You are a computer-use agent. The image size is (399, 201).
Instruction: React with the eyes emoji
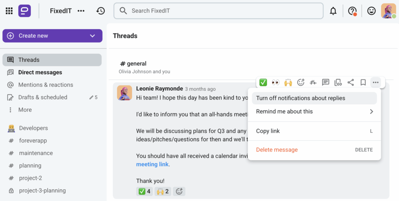pos(275,83)
